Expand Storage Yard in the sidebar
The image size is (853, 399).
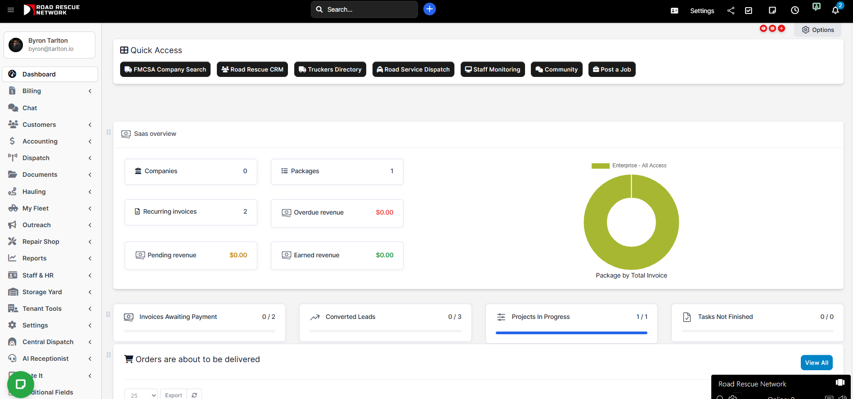50,292
